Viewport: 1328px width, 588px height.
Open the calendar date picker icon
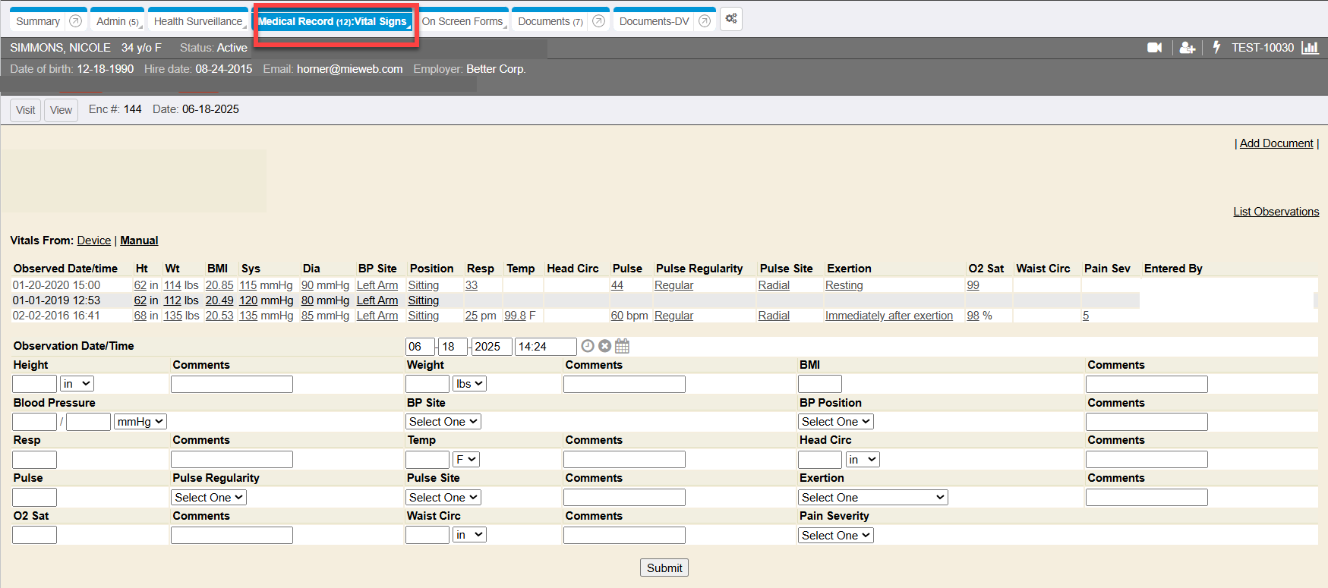point(622,346)
